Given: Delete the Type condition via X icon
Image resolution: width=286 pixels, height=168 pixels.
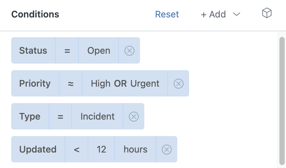Looking at the screenshot, I should click(134, 116).
